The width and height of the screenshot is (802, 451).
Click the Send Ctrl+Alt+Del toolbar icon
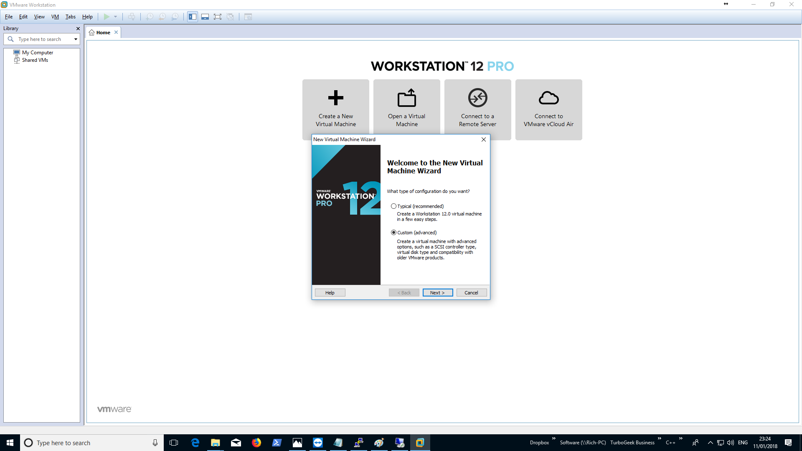[132, 17]
